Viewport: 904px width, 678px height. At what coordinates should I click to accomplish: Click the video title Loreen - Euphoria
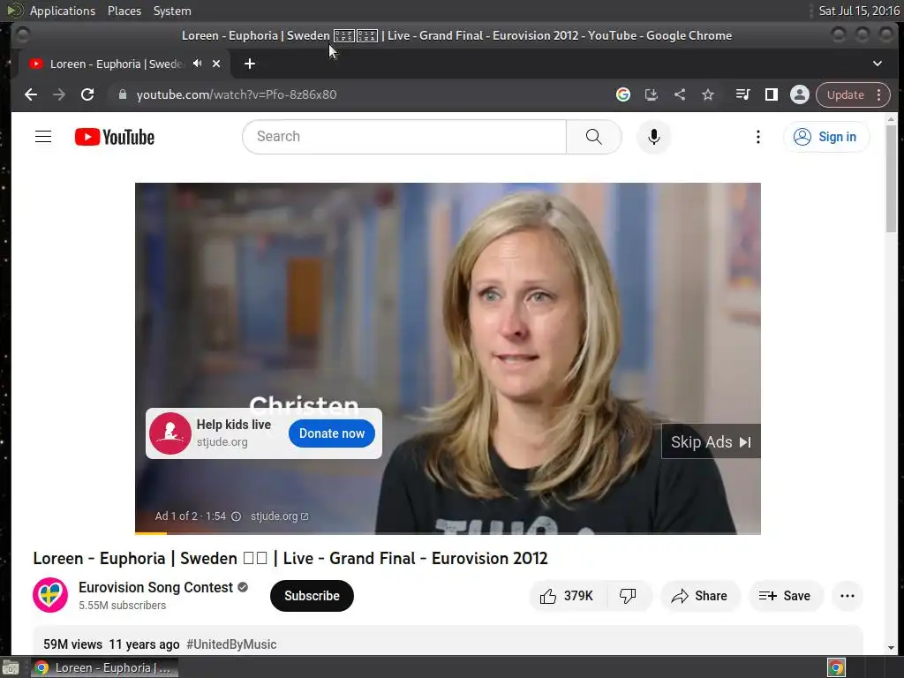pyautogui.click(x=290, y=558)
